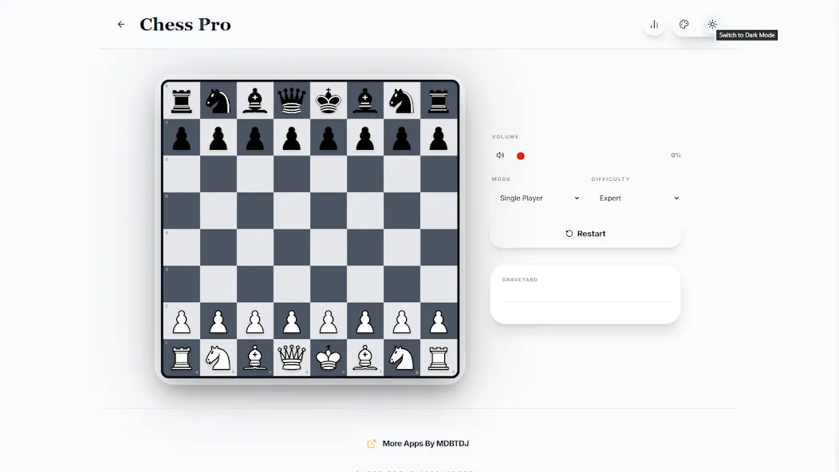Click the MODE label
The image size is (839, 472).
[502, 179]
